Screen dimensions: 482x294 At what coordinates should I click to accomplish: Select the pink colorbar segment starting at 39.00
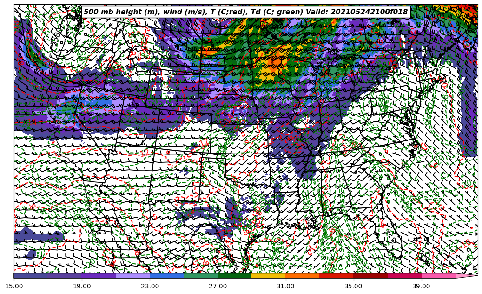[x=438, y=275]
